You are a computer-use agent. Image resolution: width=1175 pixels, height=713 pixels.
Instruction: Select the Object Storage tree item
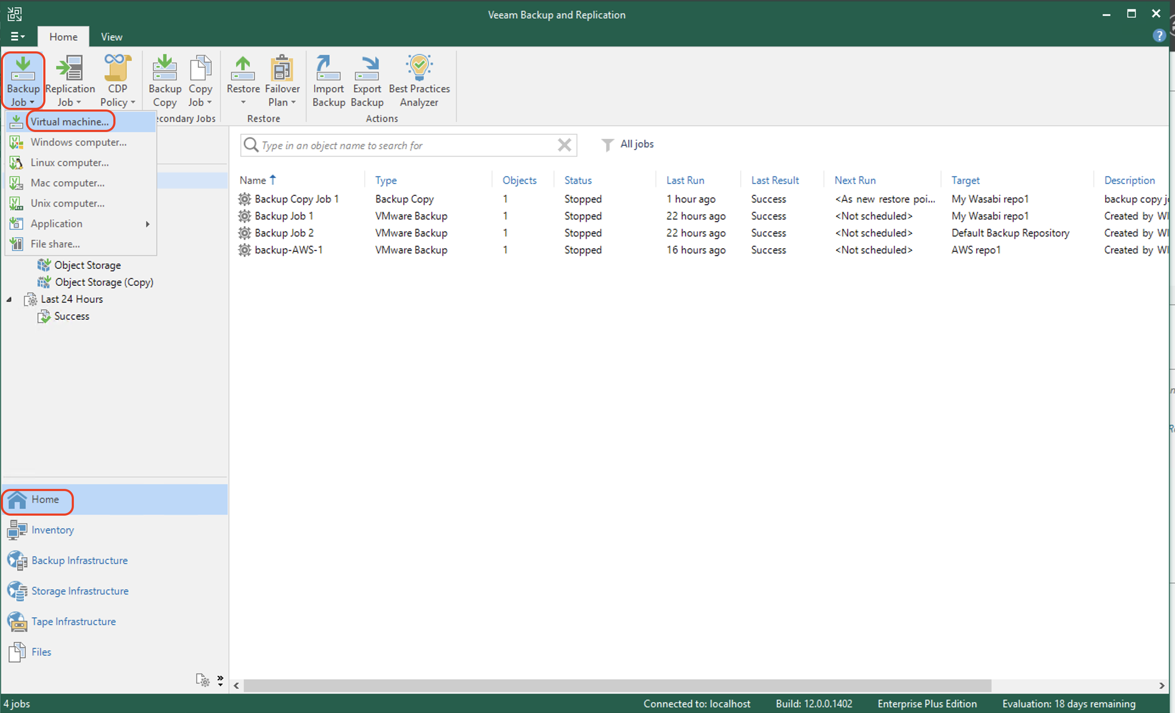(88, 265)
